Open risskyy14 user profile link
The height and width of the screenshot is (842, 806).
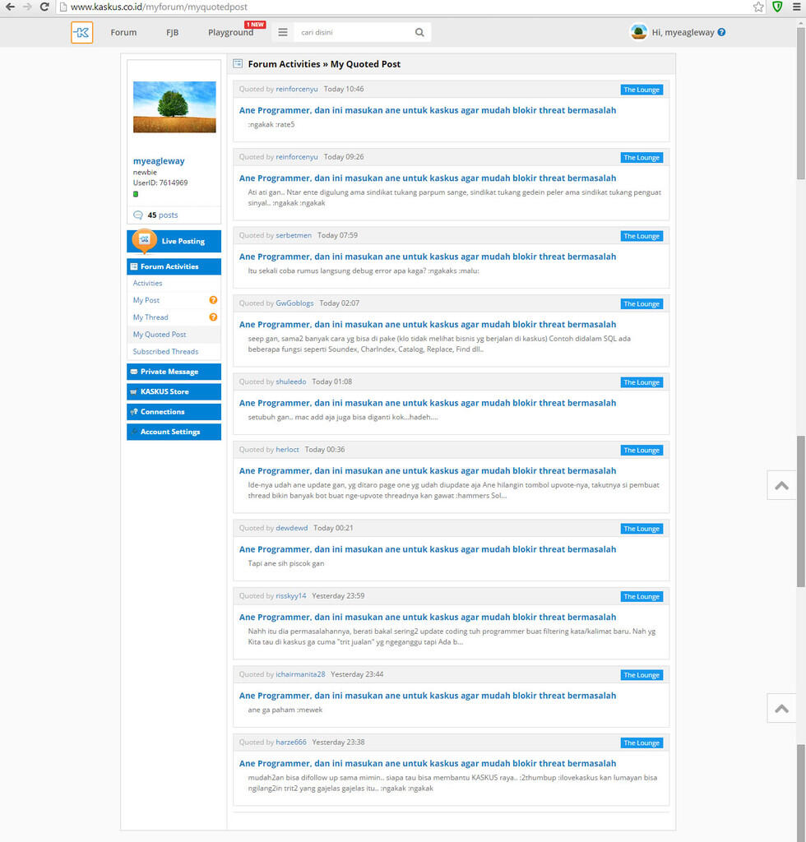(x=291, y=596)
